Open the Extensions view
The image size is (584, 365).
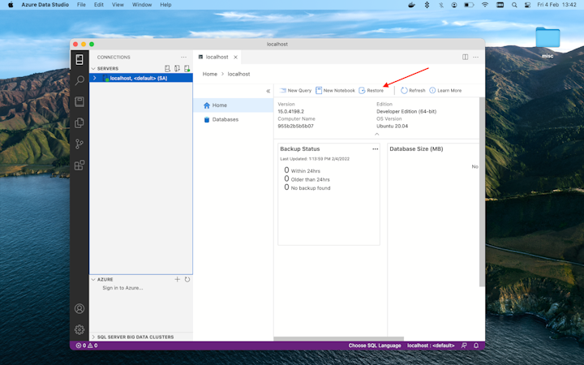79,165
